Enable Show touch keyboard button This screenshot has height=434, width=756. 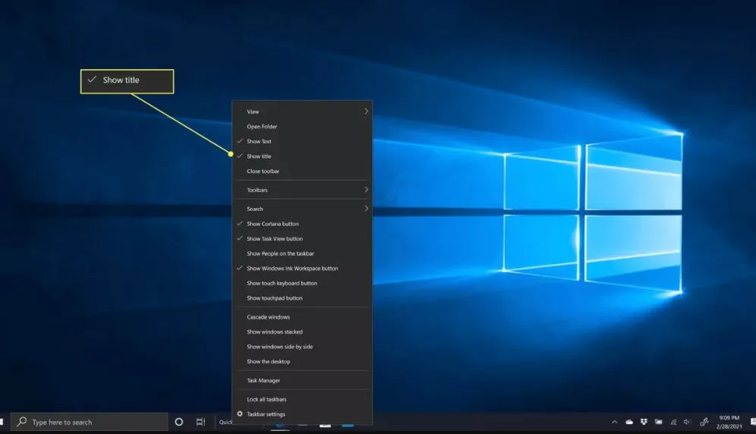pos(303,284)
